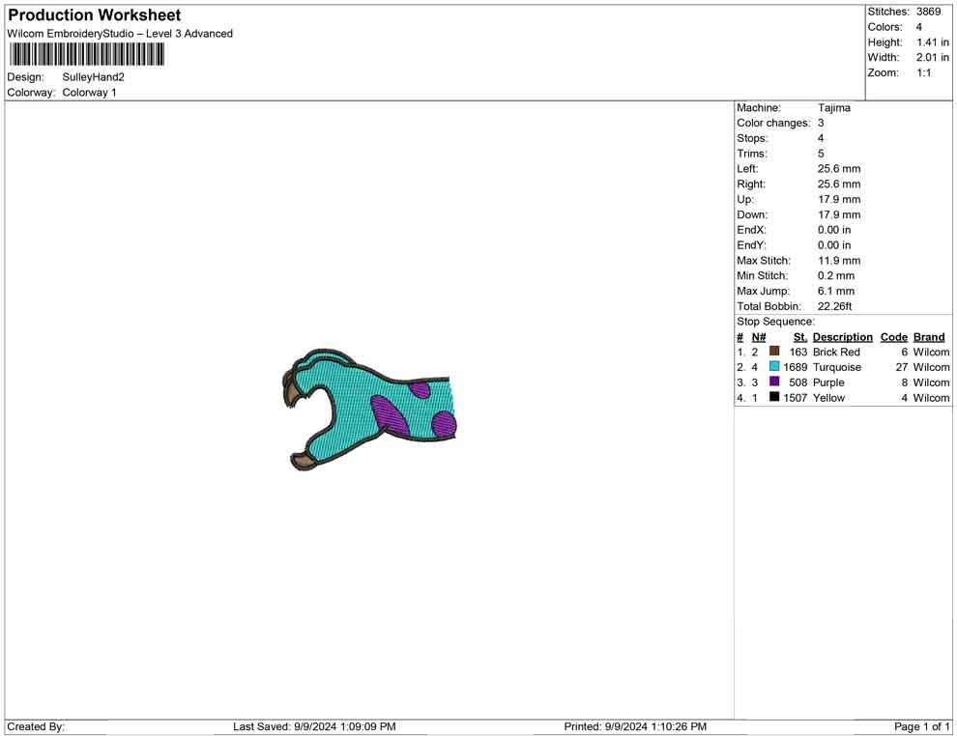Click the Left value 25.6 mm

839,169
